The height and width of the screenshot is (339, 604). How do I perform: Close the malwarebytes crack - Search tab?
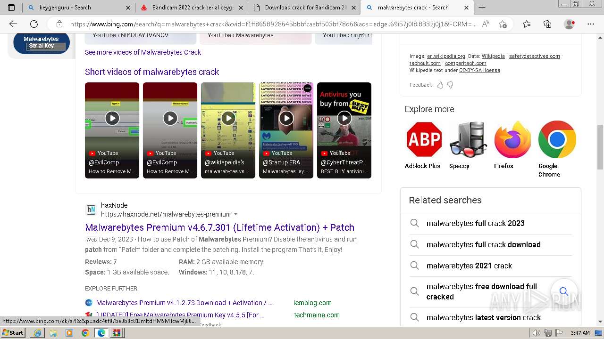(466, 8)
